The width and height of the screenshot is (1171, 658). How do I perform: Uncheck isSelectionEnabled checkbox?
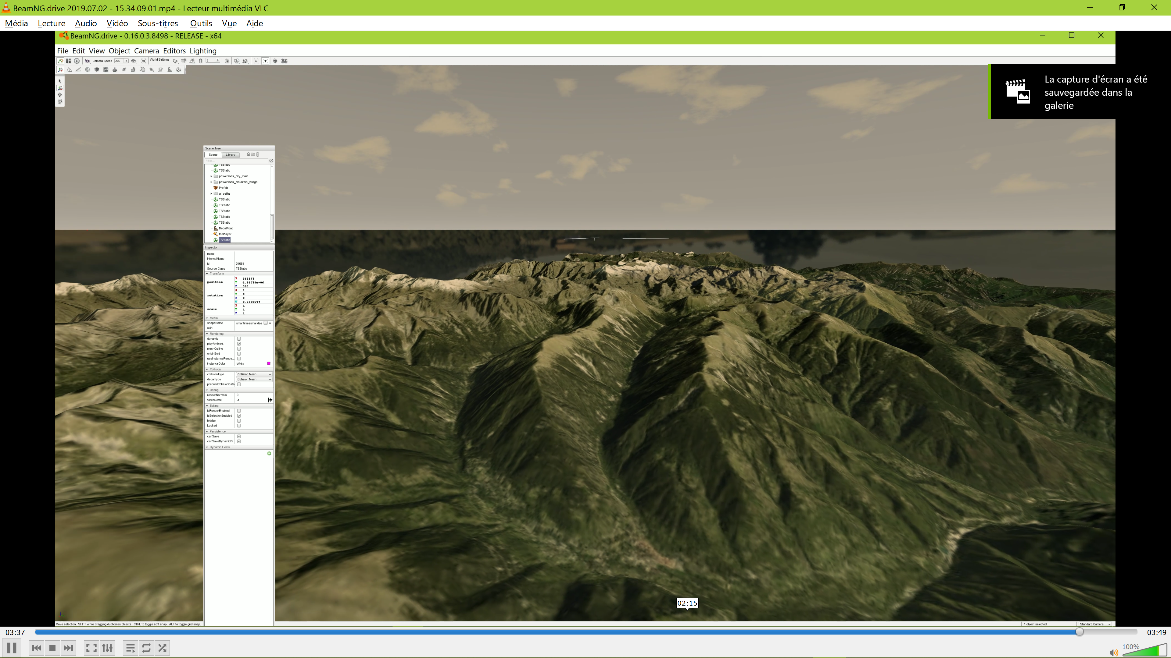tap(239, 416)
